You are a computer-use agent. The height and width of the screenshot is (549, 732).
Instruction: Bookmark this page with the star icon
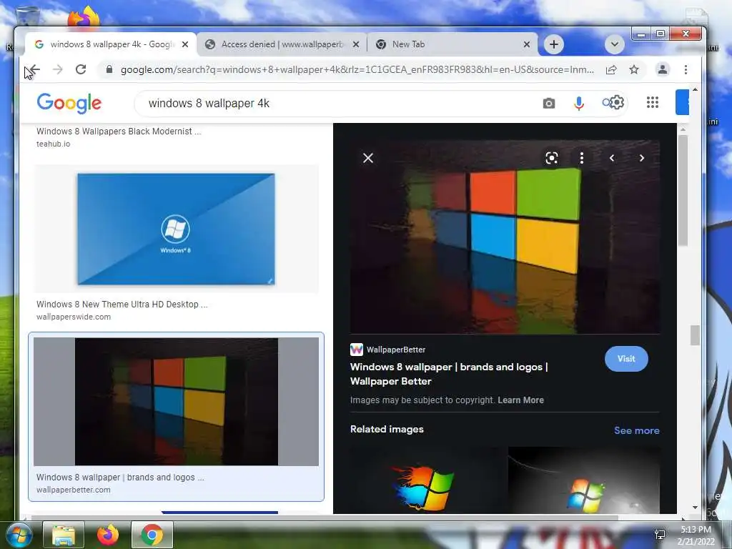pyautogui.click(x=634, y=69)
